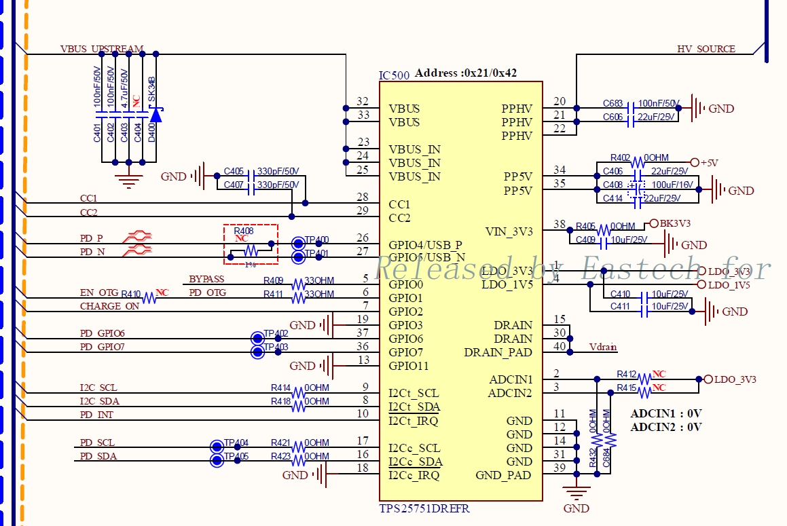Select resistor R421 on PD_SCL line

299,447
